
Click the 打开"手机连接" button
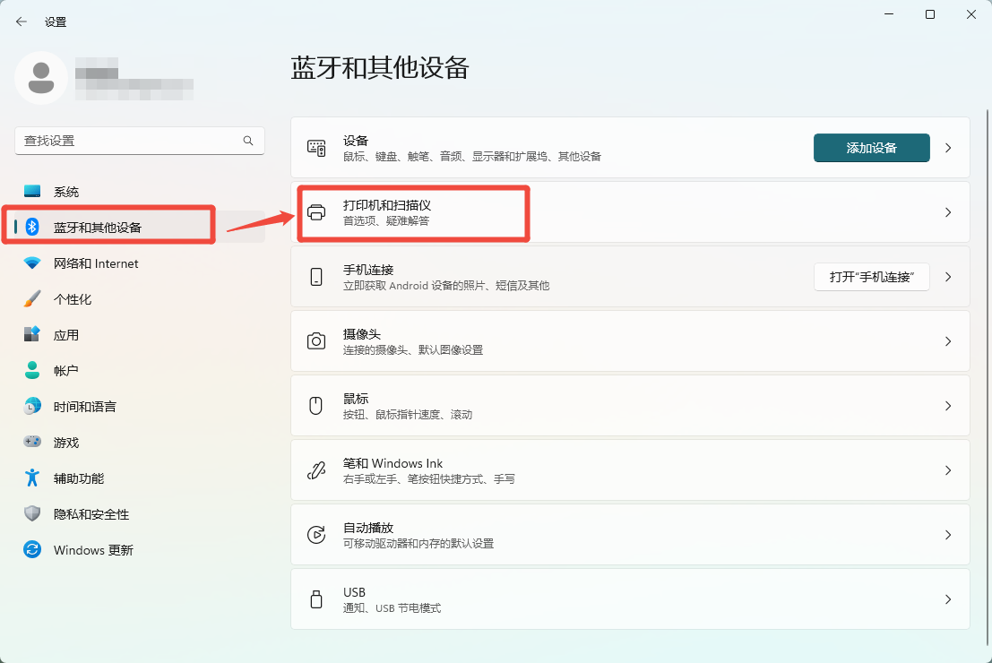point(871,277)
